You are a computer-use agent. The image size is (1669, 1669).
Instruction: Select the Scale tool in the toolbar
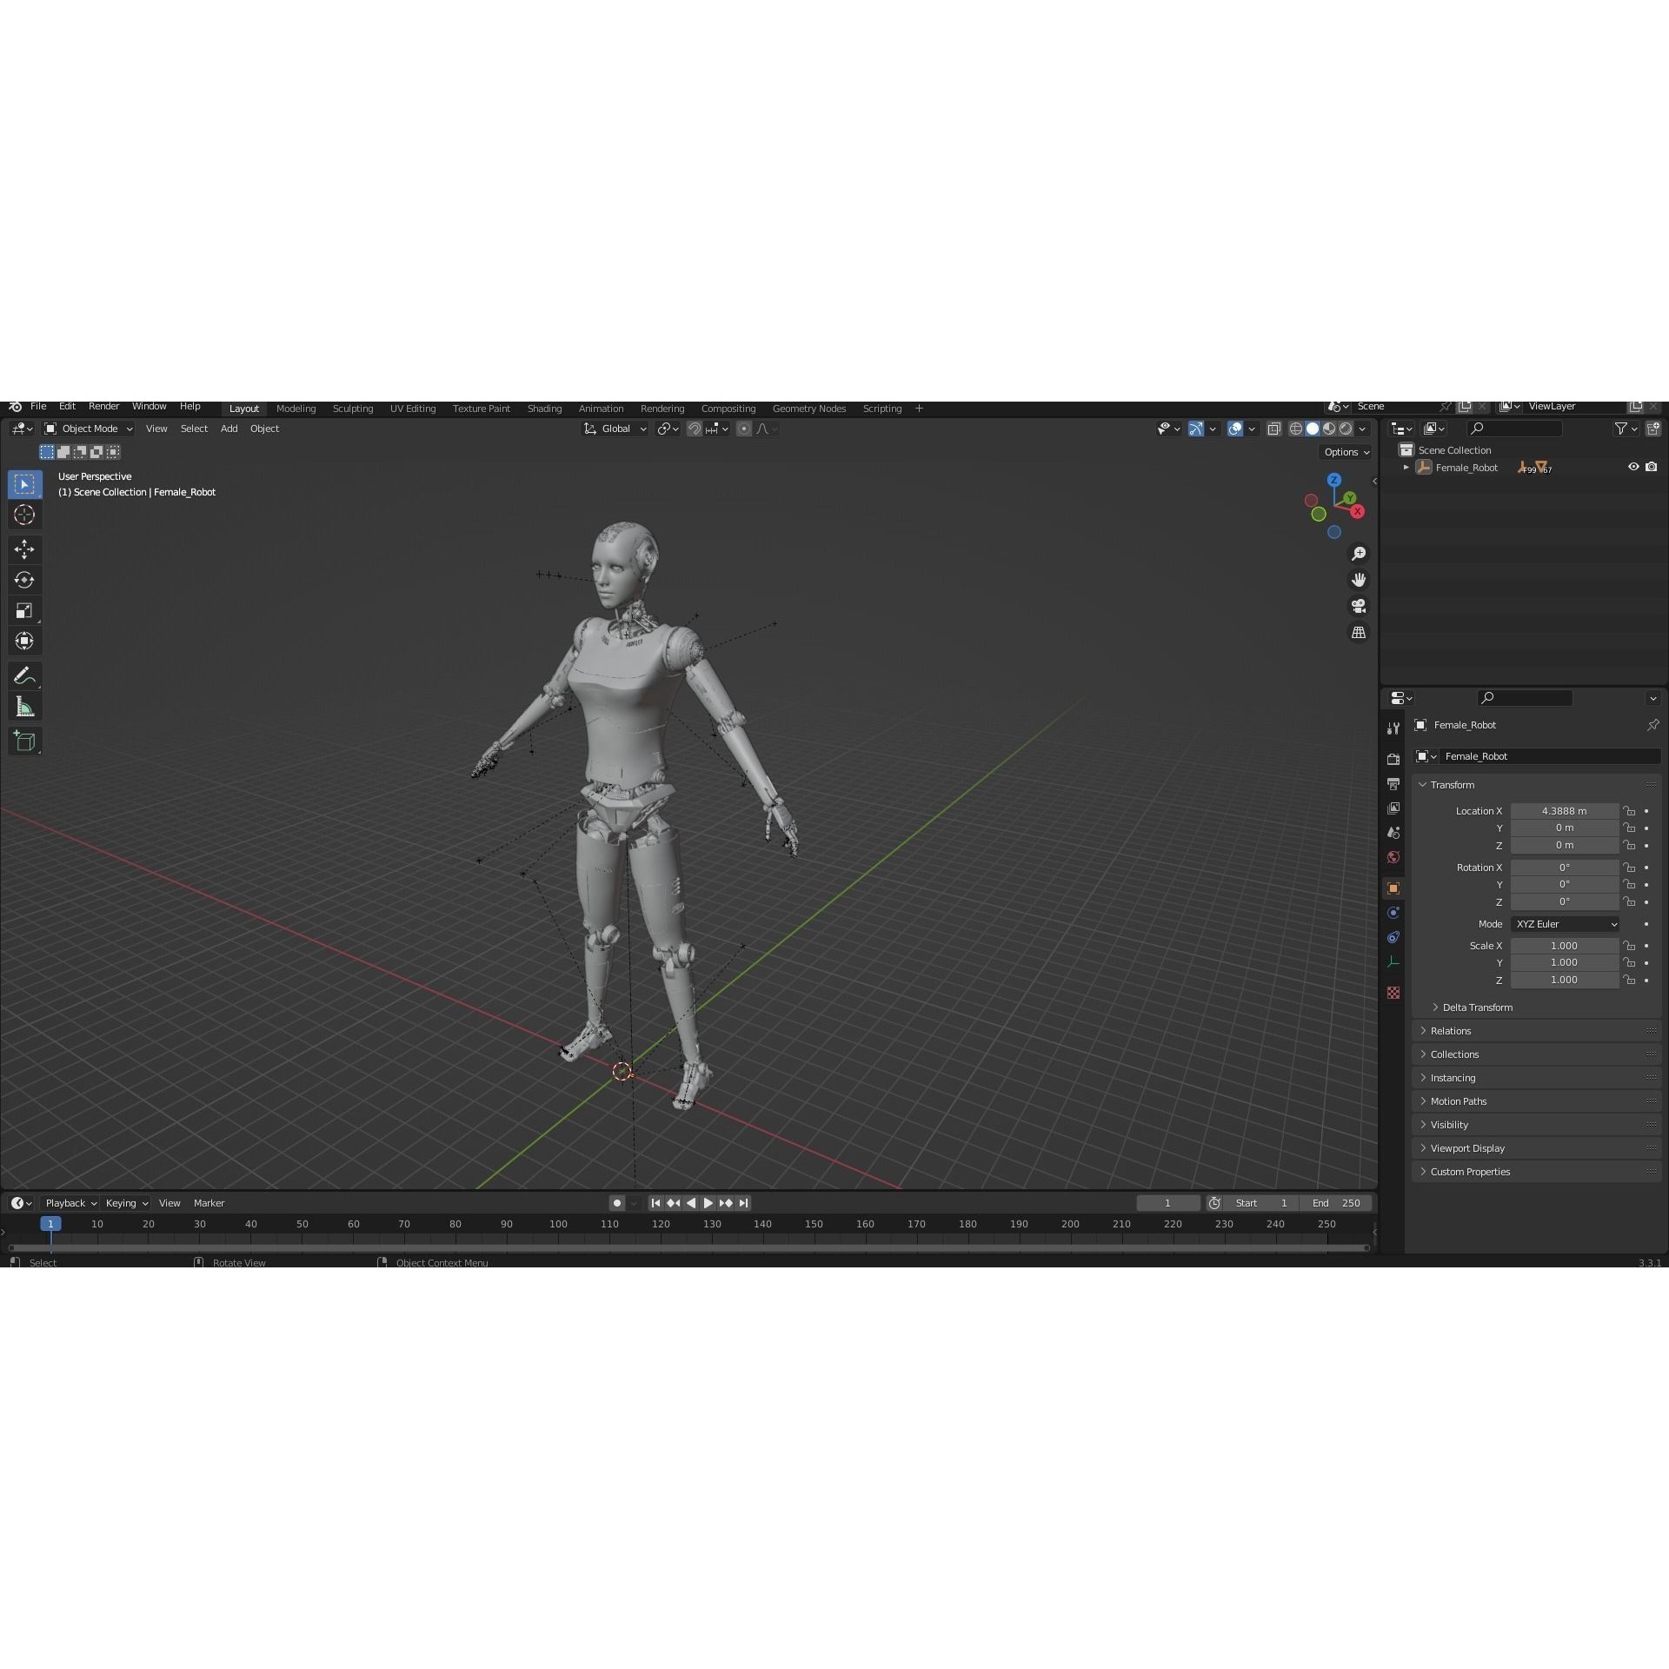click(24, 610)
